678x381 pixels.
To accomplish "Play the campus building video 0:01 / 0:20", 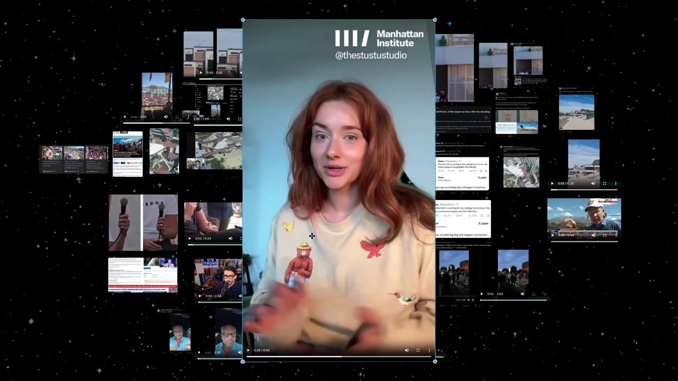I will pos(552,184).
